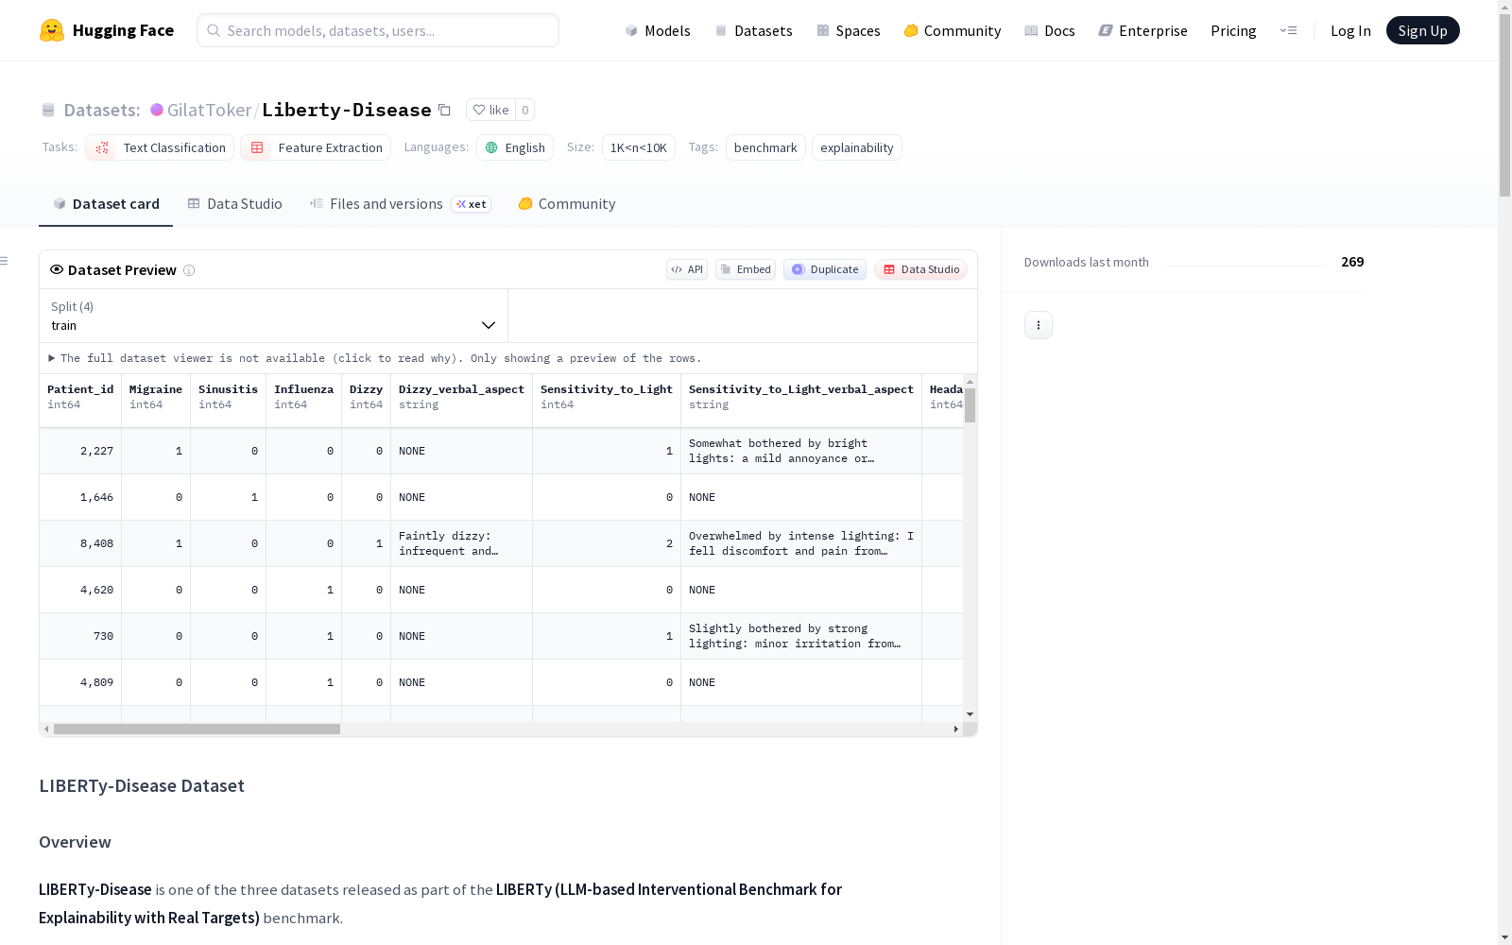The image size is (1512, 945).
Task: Click the eye icon beside Dataset Preview
Action: [57, 269]
